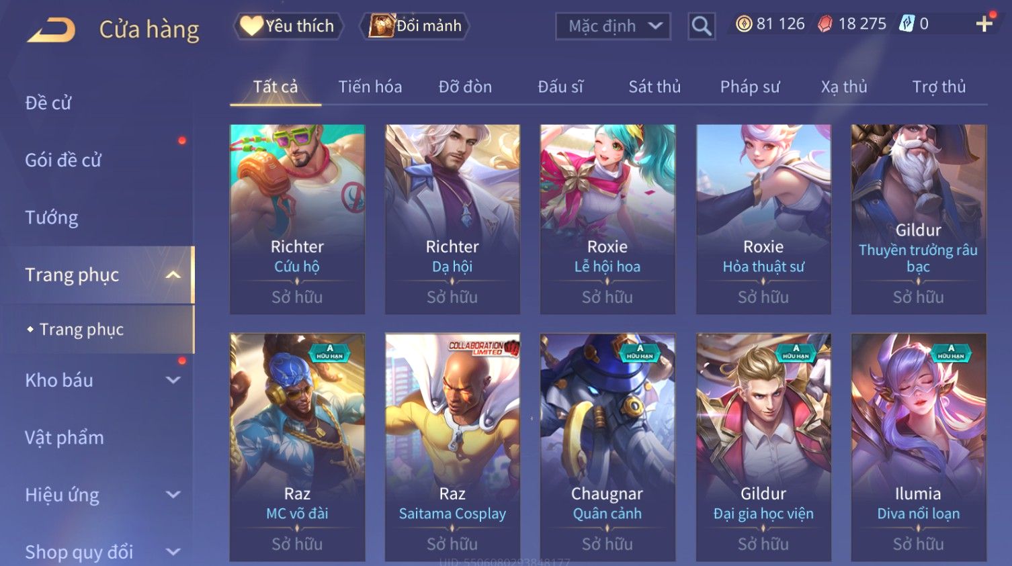
Task: Tap the blue ticket currency icon
Action: click(907, 24)
